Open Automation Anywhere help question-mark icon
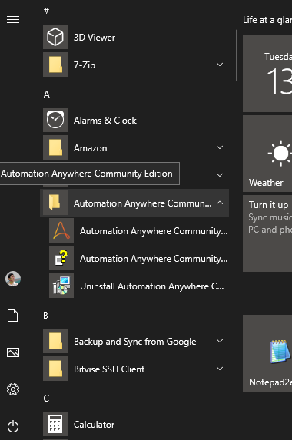 pos(61,258)
